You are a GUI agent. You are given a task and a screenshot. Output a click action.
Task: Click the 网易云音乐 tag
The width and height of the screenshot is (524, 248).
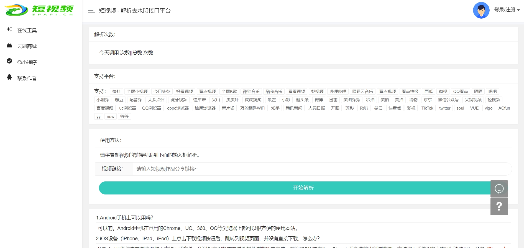pyautogui.click(x=363, y=92)
